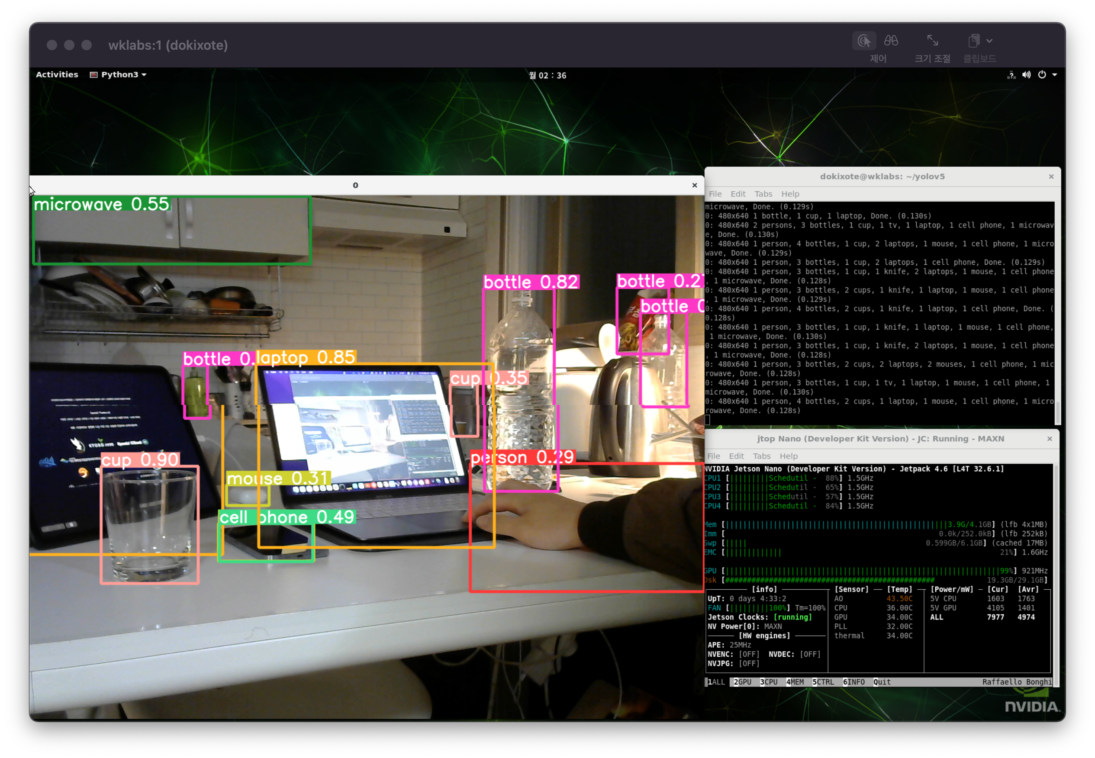This screenshot has width=1095, height=758.
Task: Open the system menu dropdown arrow
Action: click(x=1055, y=74)
